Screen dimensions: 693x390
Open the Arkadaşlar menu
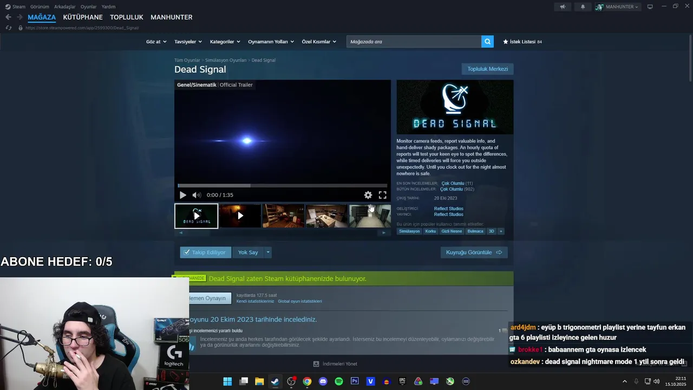click(x=65, y=6)
